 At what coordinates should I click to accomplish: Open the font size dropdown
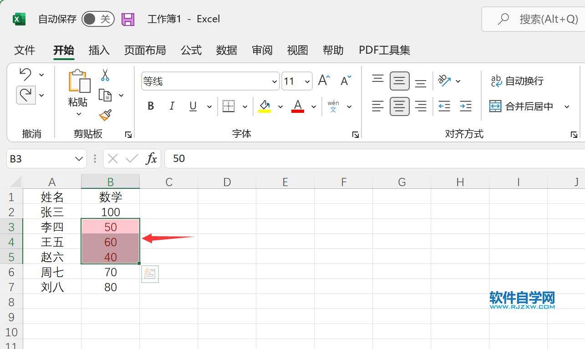click(x=307, y=82)
